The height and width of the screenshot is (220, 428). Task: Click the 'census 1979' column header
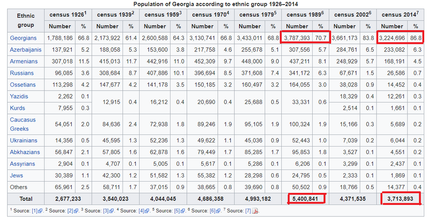click(x=257, y=15)
